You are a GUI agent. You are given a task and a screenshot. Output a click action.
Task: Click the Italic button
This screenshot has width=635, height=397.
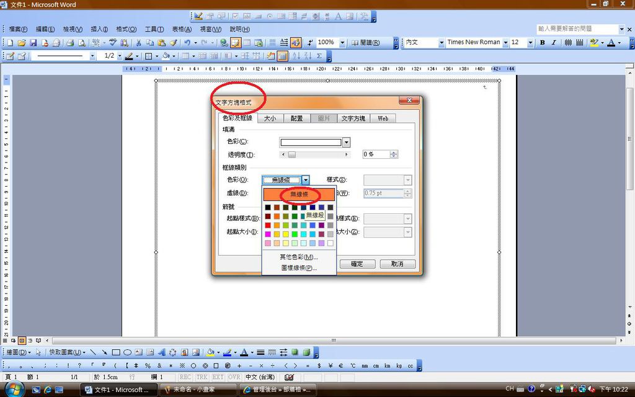pos(554,43)
